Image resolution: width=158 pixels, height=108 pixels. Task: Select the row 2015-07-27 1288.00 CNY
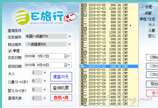coord(109,90)
